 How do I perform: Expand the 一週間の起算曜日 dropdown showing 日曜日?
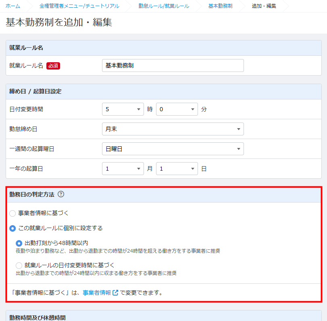pyautogui.click(x=173, y=149)
